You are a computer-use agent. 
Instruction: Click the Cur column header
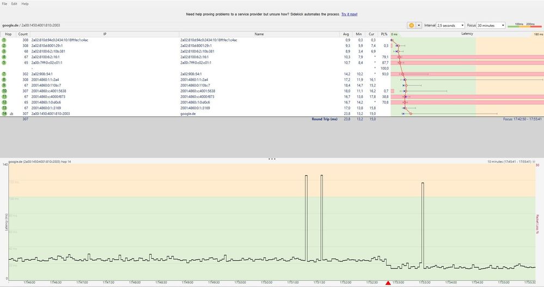point(371,34)
